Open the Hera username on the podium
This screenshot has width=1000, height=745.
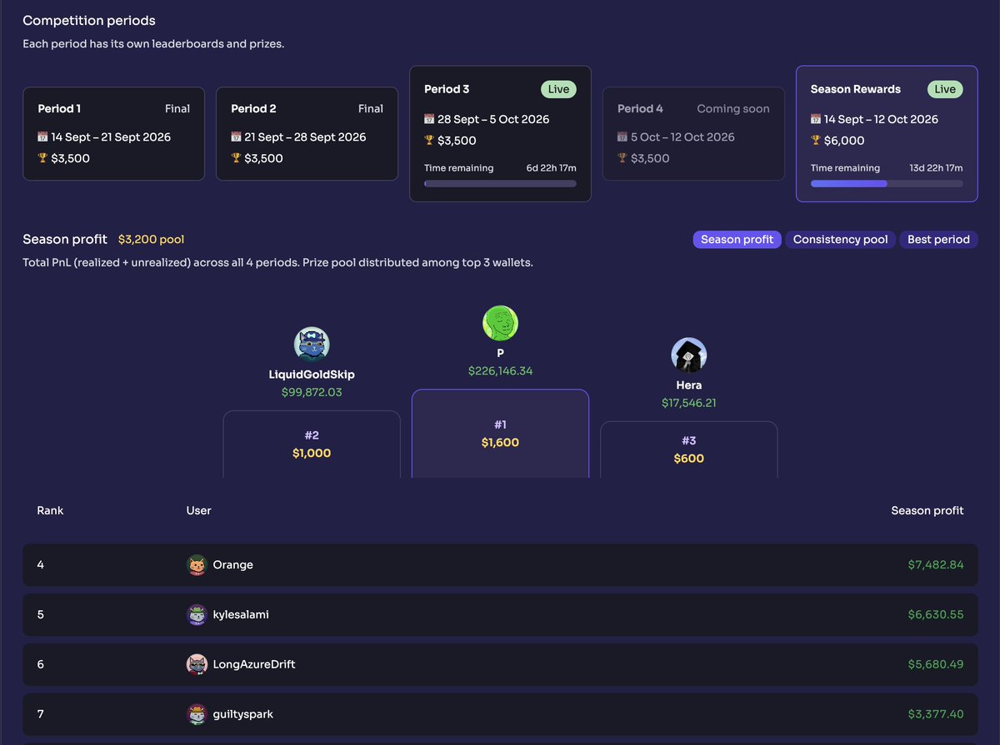[x=689, y=385]
